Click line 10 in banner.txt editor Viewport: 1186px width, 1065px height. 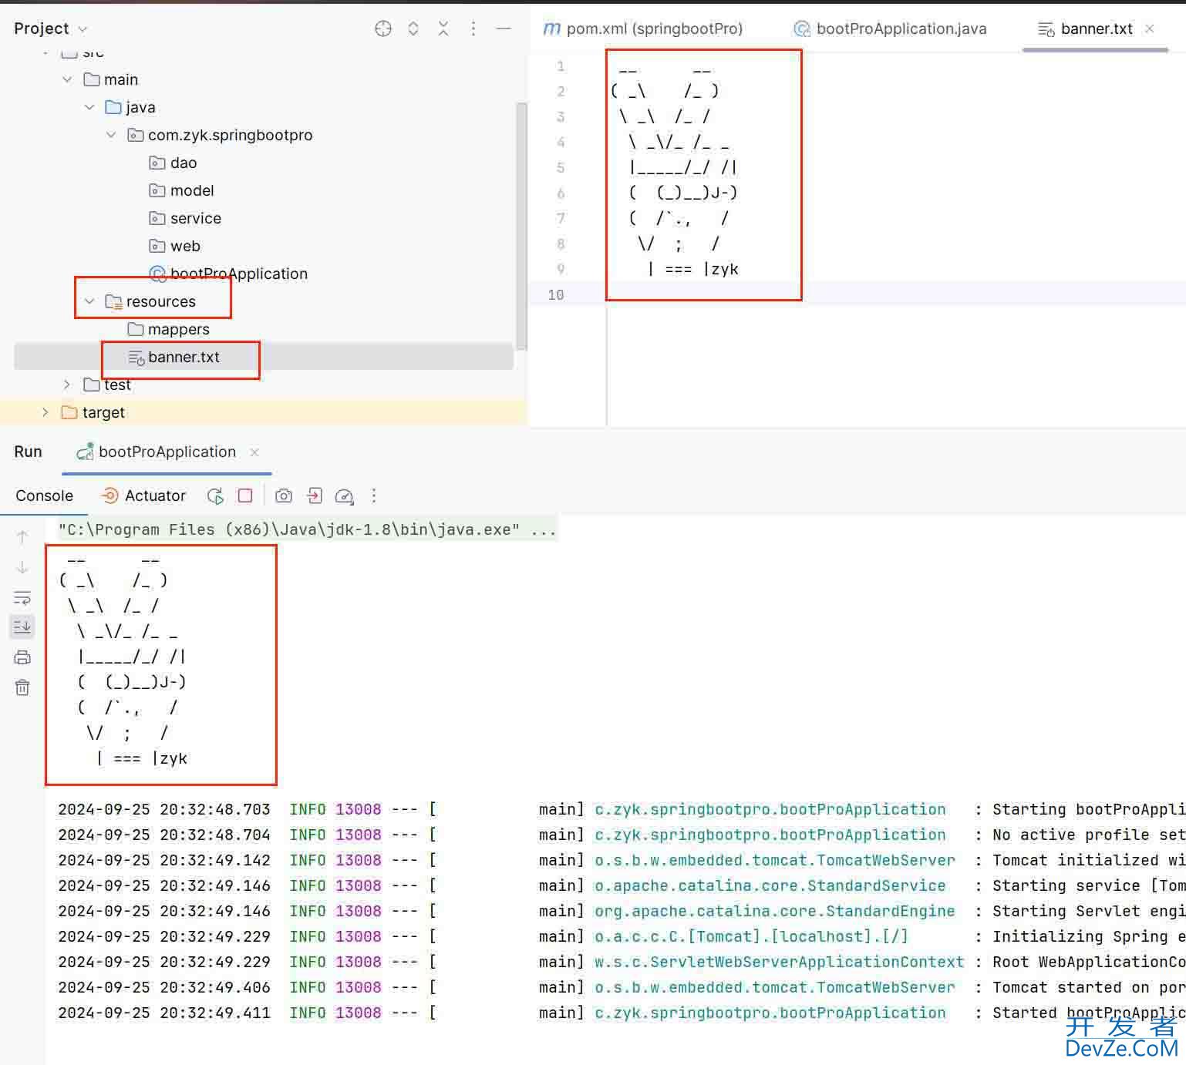click(x=896, y=294)
